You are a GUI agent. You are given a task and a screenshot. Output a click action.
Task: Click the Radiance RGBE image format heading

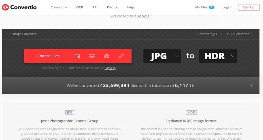click(191, 121)
